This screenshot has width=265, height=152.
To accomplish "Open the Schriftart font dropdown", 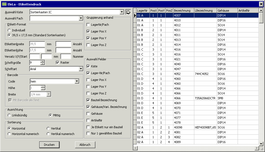I will (81, 69).
